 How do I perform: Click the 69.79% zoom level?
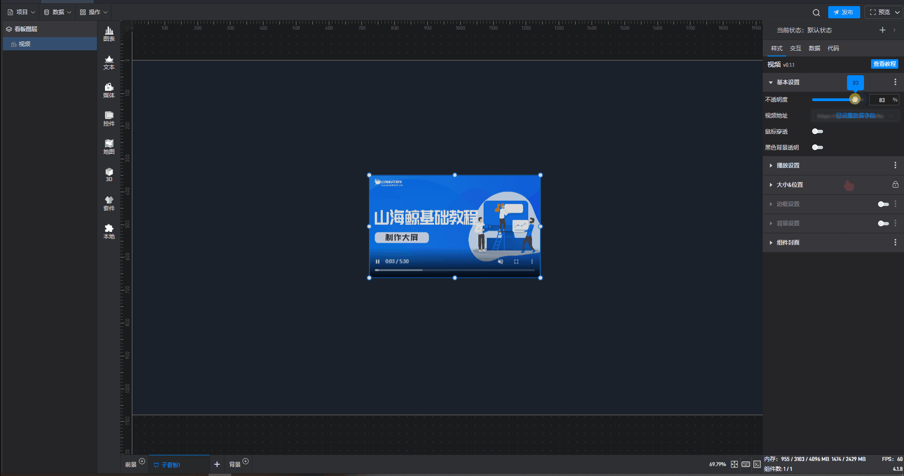click(x=718, y=464)
